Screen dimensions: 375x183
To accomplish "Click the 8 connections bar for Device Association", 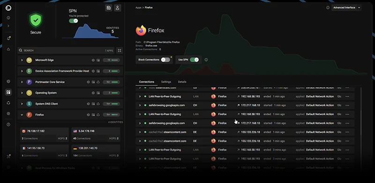I will (111, 71).
